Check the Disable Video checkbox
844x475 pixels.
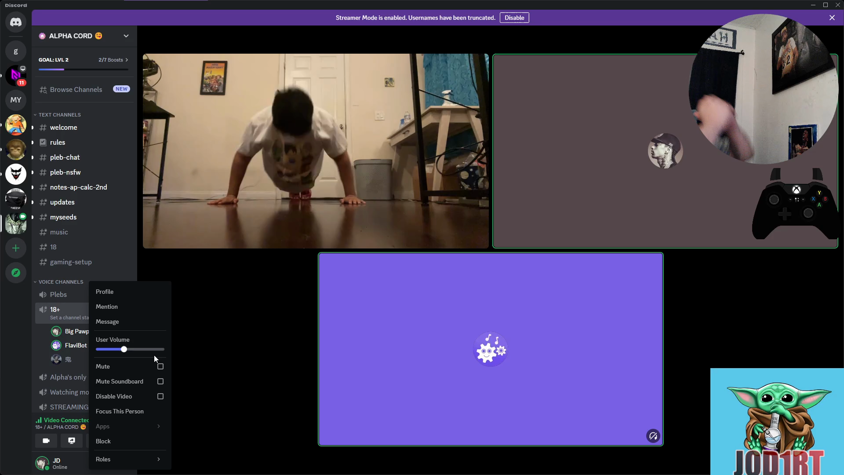[160, 396]
